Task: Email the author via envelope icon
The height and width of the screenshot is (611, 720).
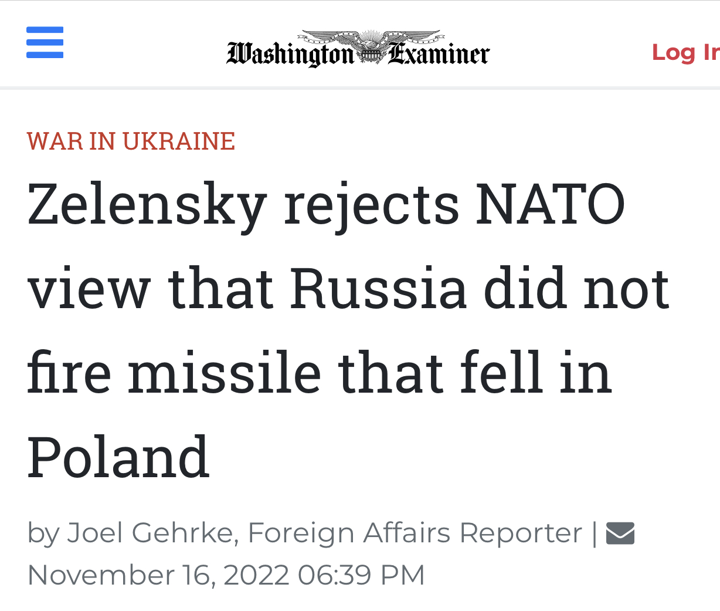Action: 620,533
